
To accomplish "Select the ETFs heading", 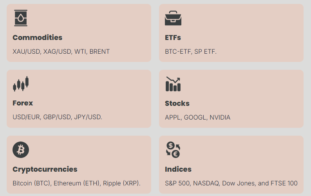I will point(173,38).
